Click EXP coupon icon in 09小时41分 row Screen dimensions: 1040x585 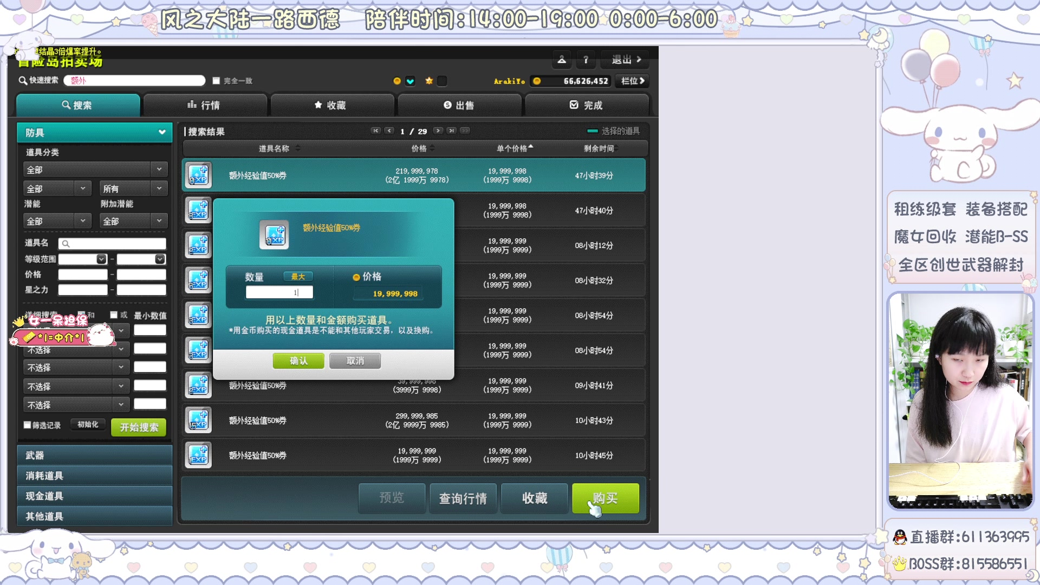pos(198,385)
